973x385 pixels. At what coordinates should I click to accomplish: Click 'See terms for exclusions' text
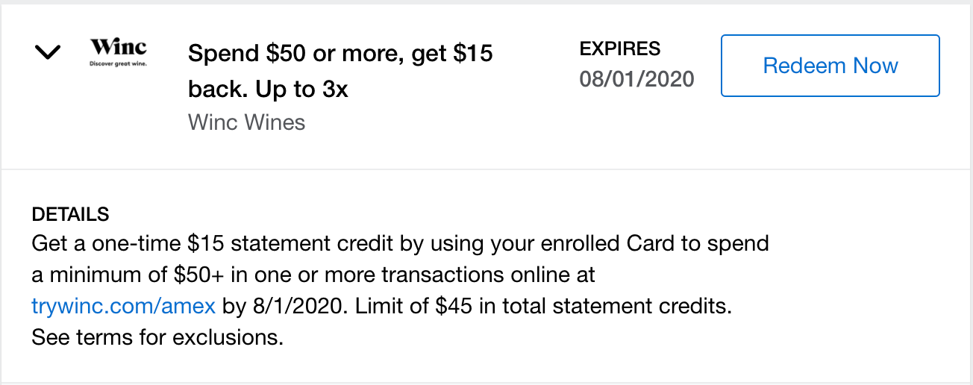157,338
